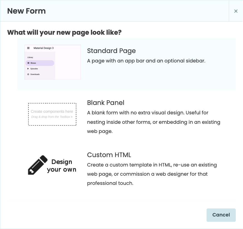Click the Cancel button
243x229 pixels.
click(x=221, y=215)
